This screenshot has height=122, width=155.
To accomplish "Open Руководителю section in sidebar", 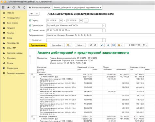I will point(13,18).
